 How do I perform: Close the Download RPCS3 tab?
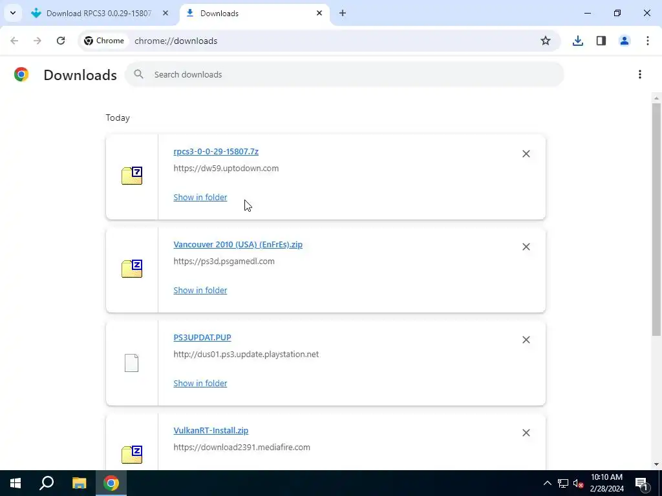pyautogui.click(x=165, y=13)
